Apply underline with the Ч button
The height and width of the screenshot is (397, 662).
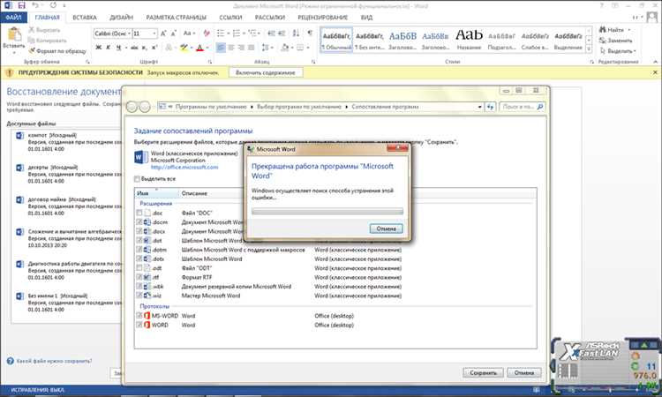coord(118,48)
